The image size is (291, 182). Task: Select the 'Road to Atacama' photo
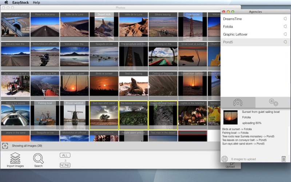click(x=45, y=27)
